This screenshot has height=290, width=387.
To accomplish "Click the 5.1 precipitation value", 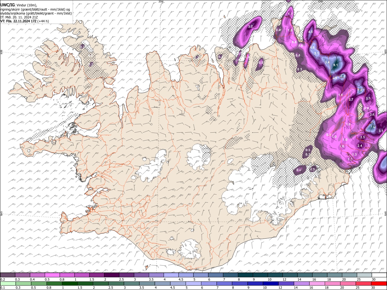I will pos(317,53).
